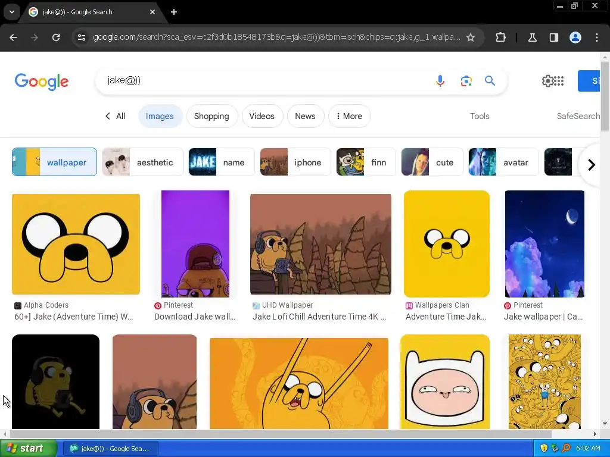Click the security shield tray icon
610x457 pixels.
[x=544, y=449]
